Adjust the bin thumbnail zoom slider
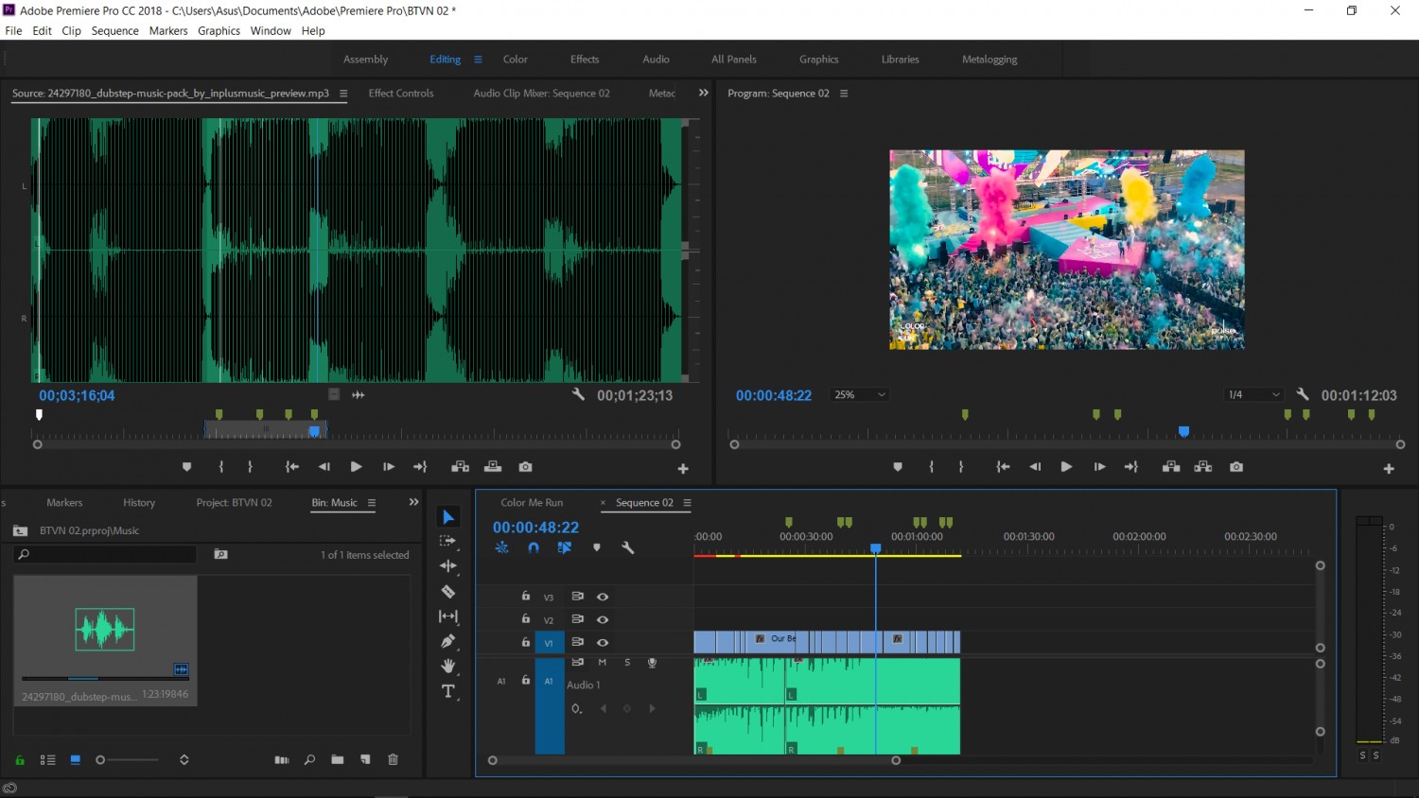The width and height of the screenshot is (1419, 798). [129, 760]
